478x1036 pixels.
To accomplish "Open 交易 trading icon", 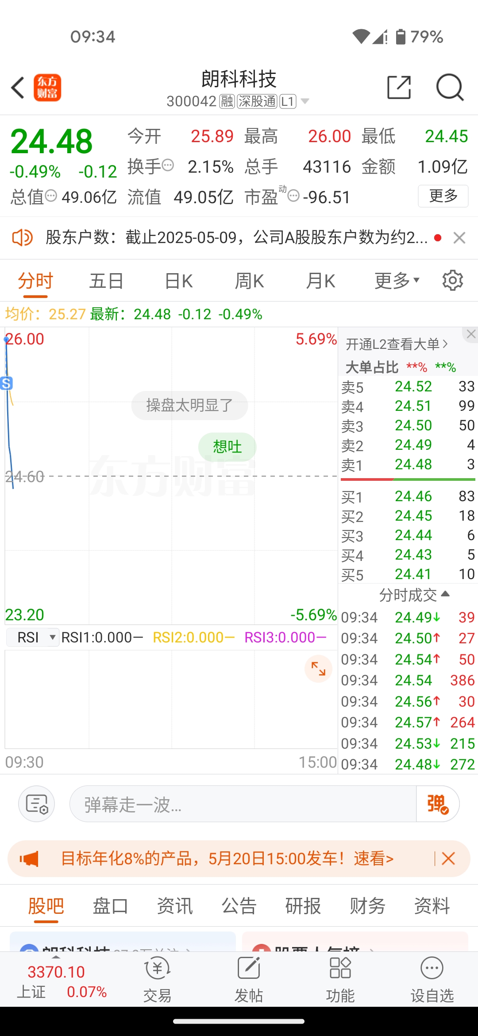I will pyautogui.click(x=157, y=980).
